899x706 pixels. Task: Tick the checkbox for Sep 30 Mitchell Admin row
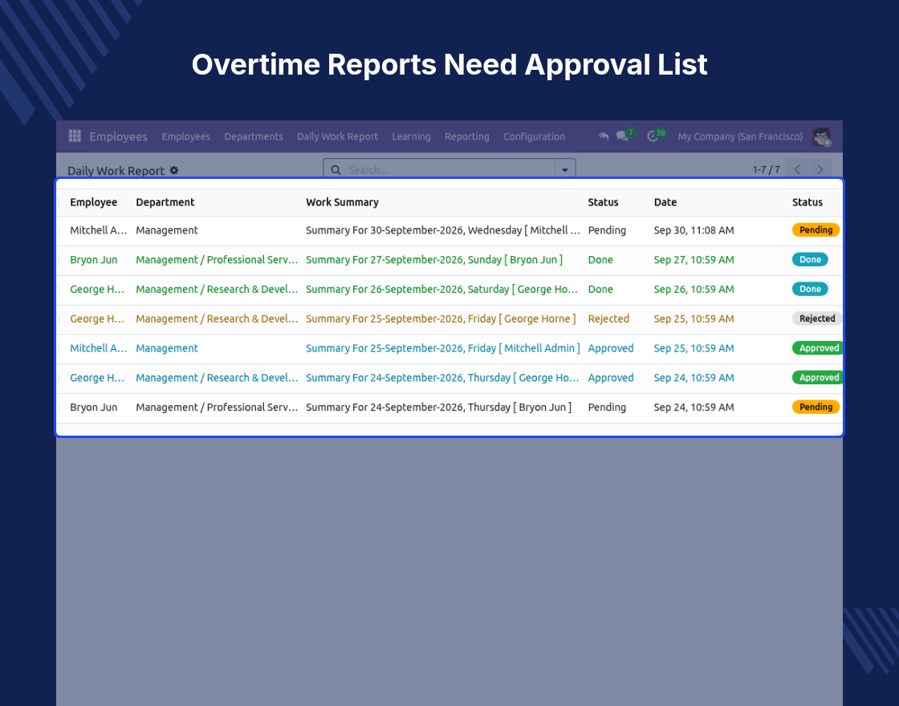pyautogui.click(x=58, y=230)
